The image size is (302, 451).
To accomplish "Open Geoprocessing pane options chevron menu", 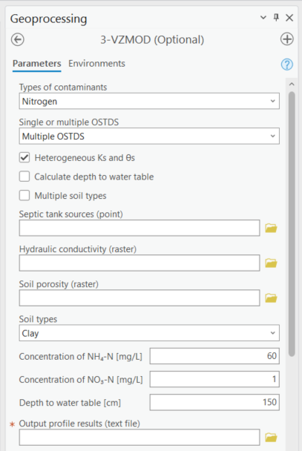I will 263,18.
